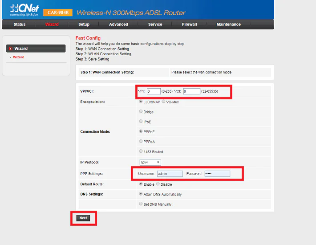Image resolution: width=316 pixels, height=245 pixels.
Task: Open the Maintenance menu
Action: point(228,24)
